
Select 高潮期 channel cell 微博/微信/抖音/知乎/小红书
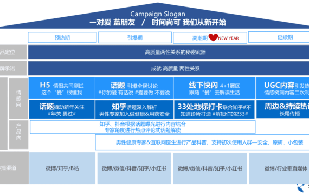[210, 168]
